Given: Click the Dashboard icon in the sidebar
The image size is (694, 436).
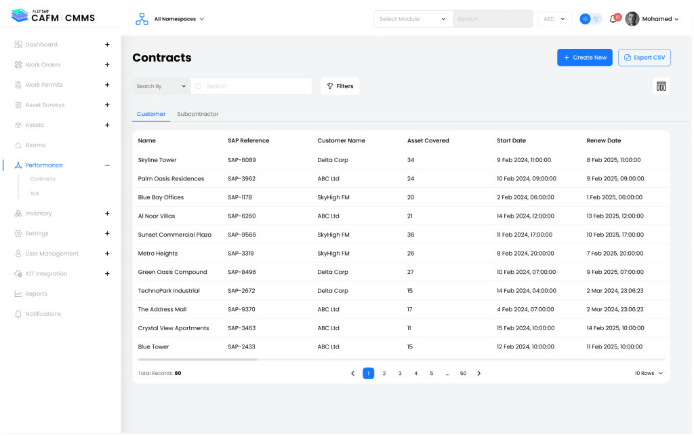Looking at the screenshot, I should (18, 45).
